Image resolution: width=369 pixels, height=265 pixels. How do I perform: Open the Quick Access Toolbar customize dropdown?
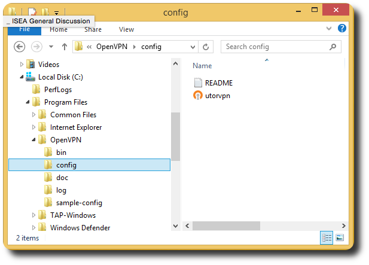[56, 13]
